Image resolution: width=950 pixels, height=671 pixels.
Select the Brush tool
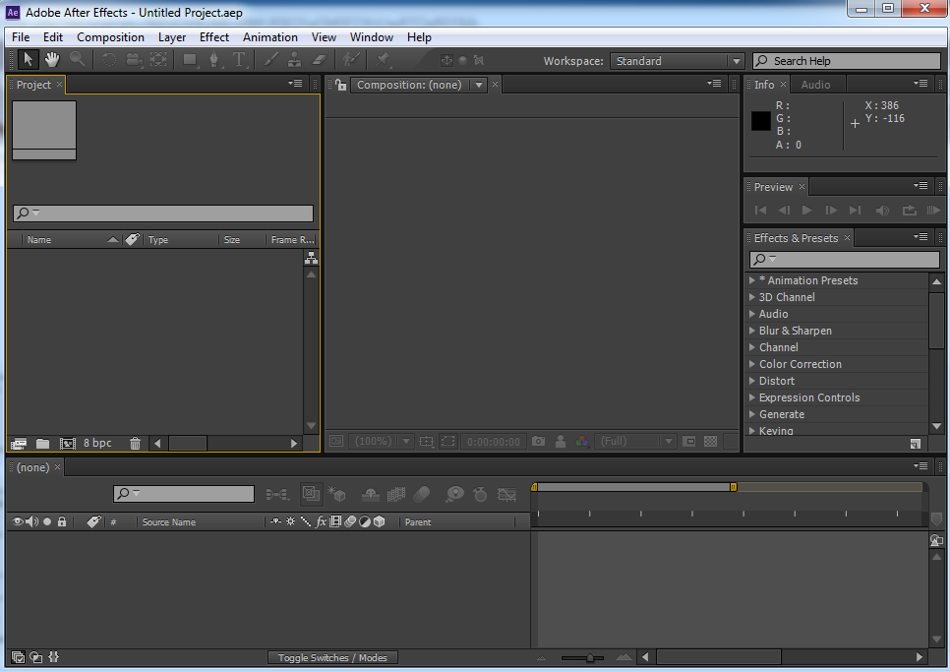[x=270, y=59]
